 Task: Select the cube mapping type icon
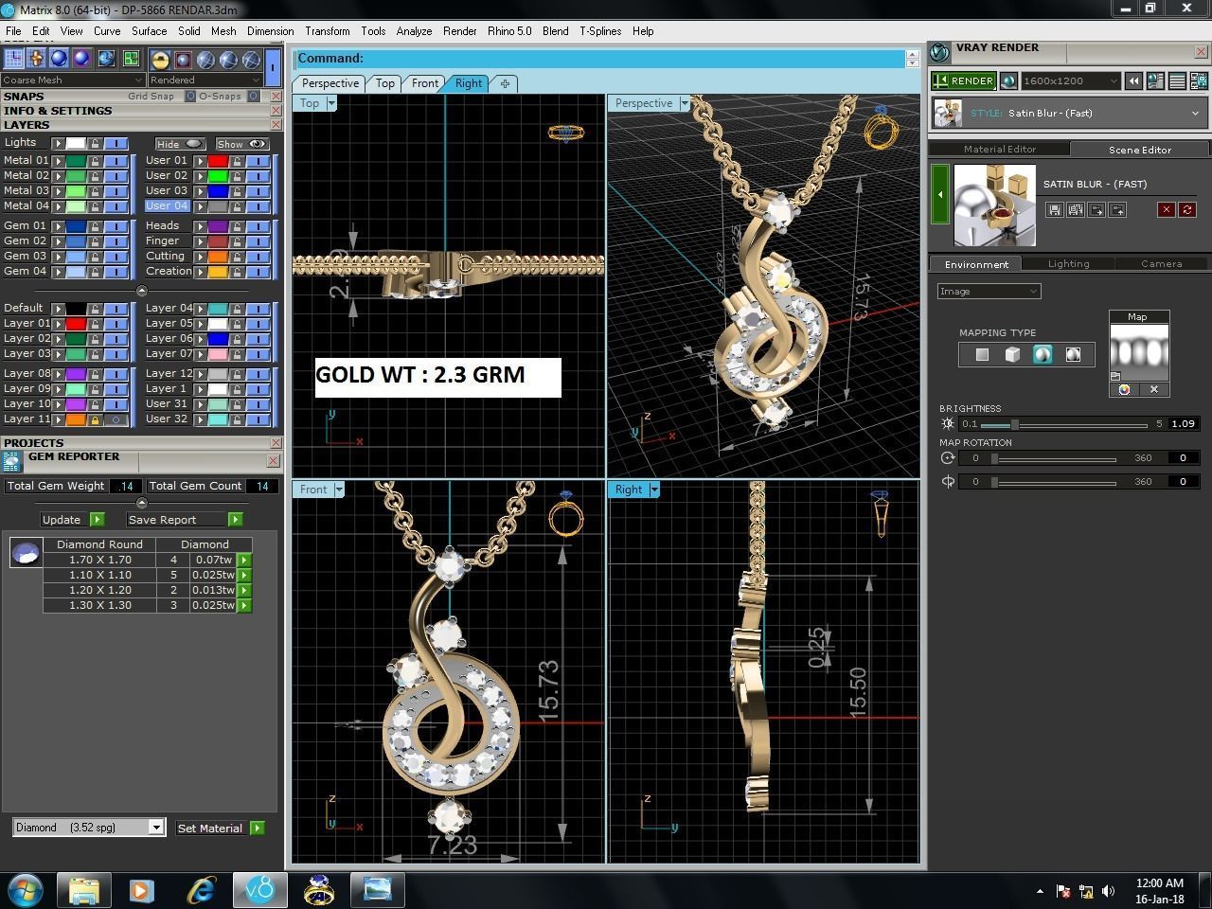[1012, 354]
